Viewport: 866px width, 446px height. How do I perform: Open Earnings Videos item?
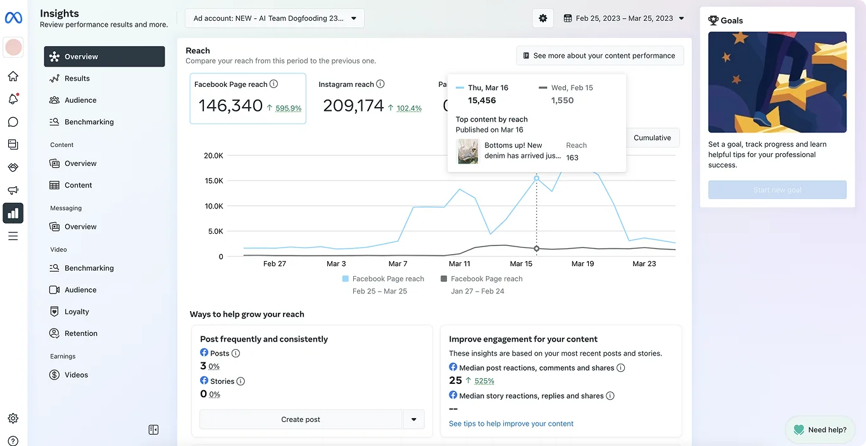click(x=104, y=375)
